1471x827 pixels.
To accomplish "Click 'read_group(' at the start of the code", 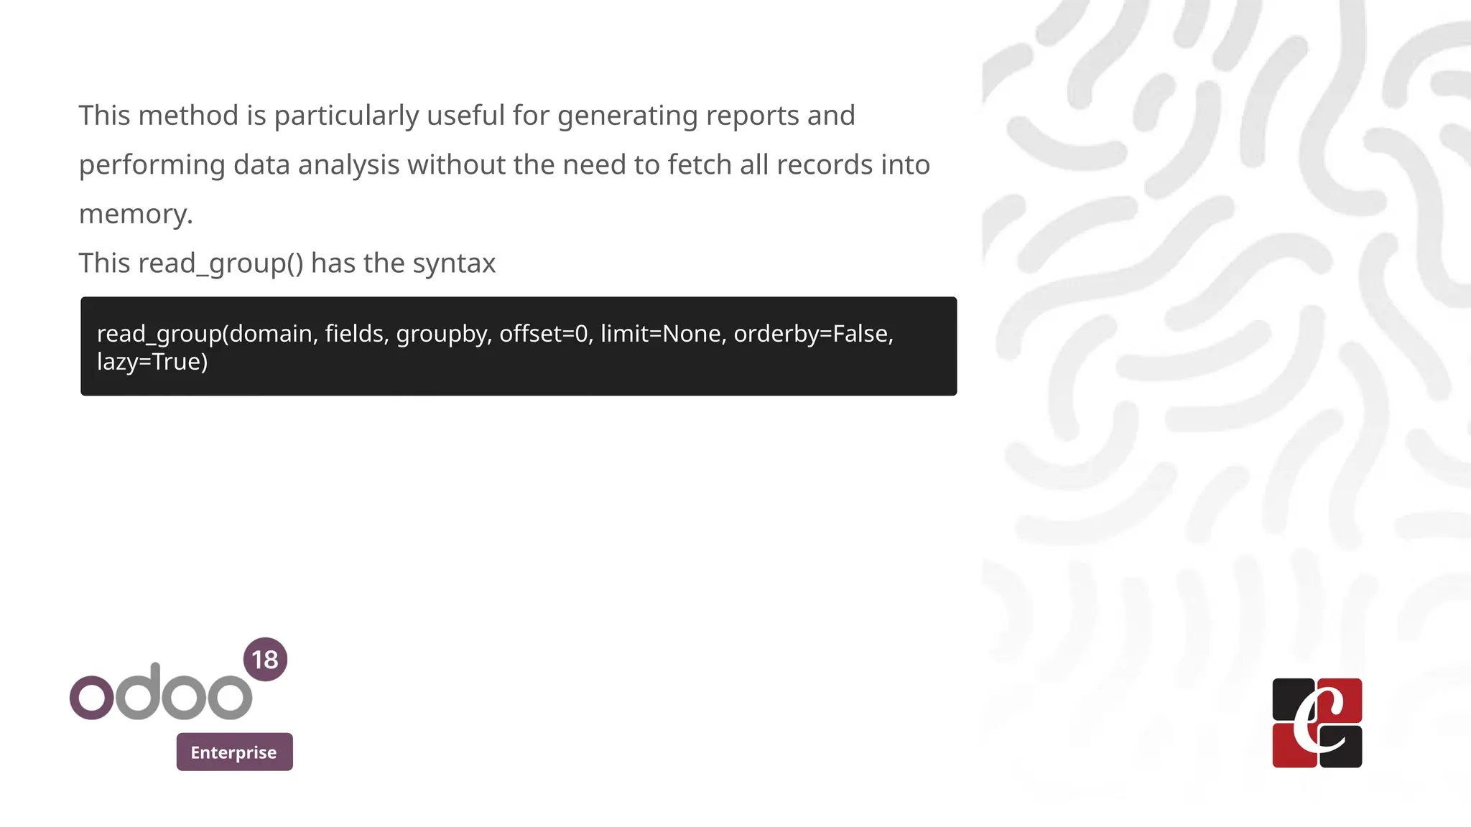I will [x=162, y=334].
